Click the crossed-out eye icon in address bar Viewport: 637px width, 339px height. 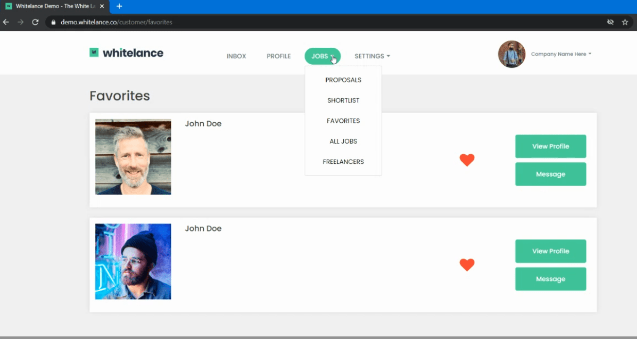610,22
